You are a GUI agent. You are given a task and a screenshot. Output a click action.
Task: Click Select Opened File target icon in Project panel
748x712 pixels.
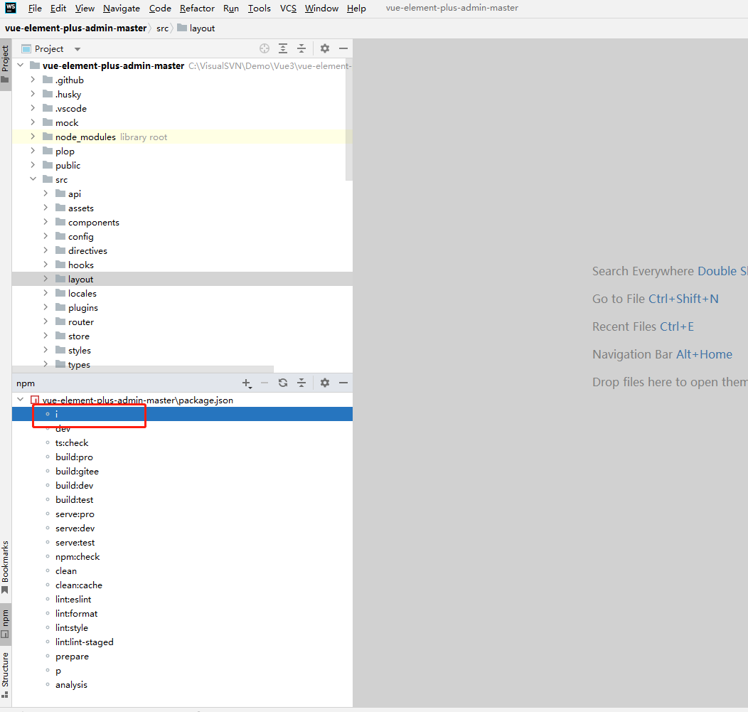click(x=265, y=48)
